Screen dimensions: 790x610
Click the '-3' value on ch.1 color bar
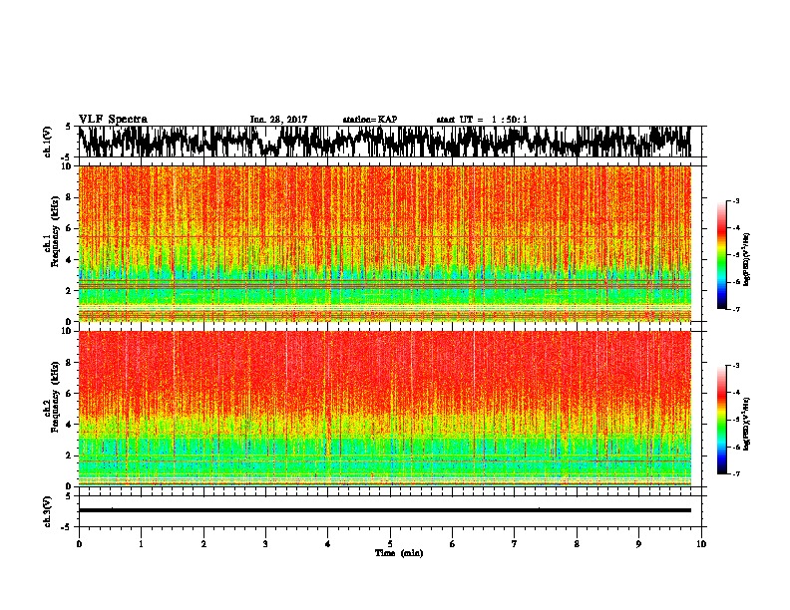(x=736, y=201)
